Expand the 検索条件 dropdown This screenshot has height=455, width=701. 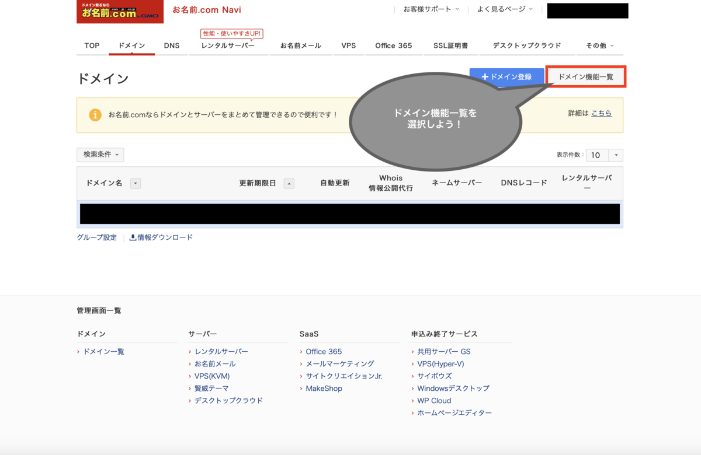[100, 155]
